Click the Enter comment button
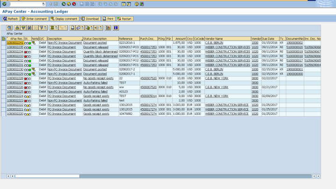This screenshot has width=336, height=189. tap(35, 19)
